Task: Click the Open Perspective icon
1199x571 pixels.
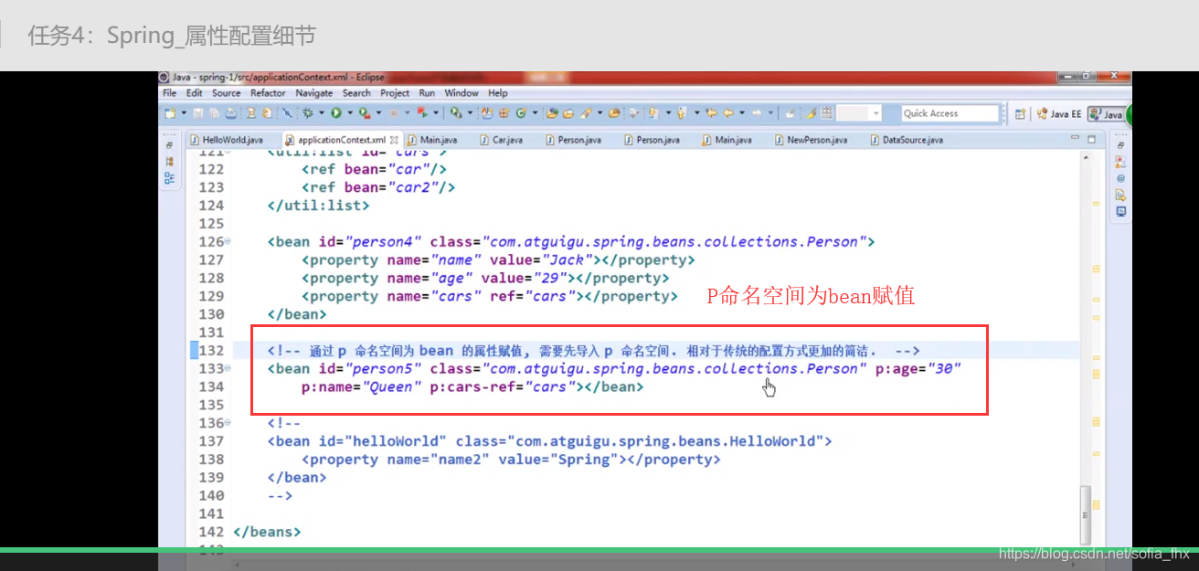Action: [x=1019, y=114]
